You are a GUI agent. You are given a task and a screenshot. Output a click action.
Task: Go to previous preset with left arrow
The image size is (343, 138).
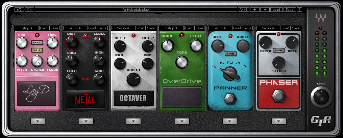point(254,9)
